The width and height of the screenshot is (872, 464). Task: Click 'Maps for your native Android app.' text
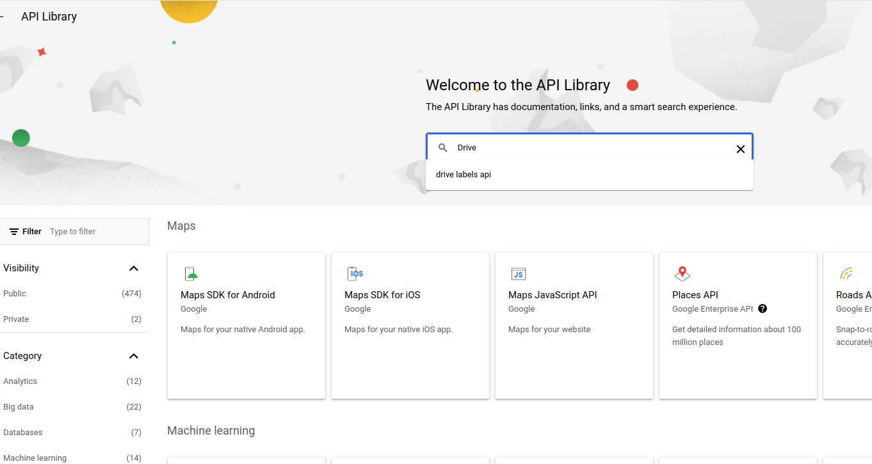pyautogui.click(x=243, y=330)
